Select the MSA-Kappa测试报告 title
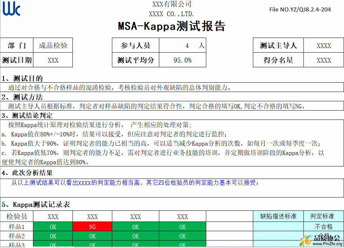Viewport: 344px width, 248px height. [172, 26]
